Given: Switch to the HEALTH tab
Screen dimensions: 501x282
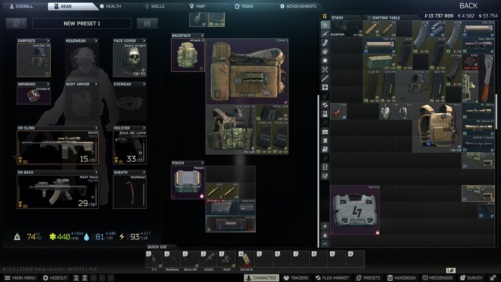Looking at the screenshot, I should [x=111, y=6].
